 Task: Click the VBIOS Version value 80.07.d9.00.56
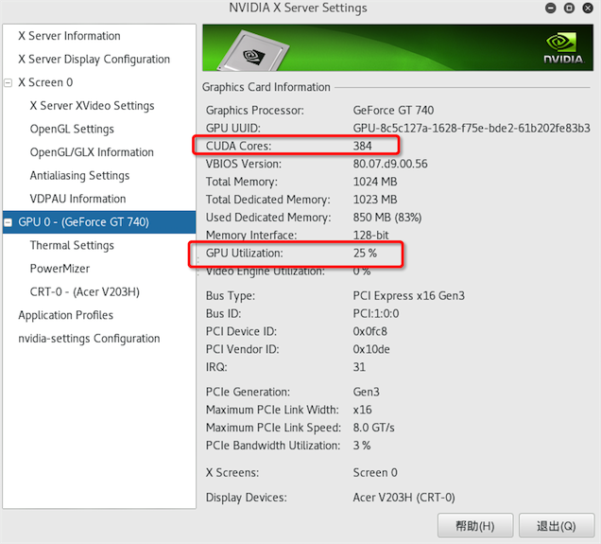390,164
